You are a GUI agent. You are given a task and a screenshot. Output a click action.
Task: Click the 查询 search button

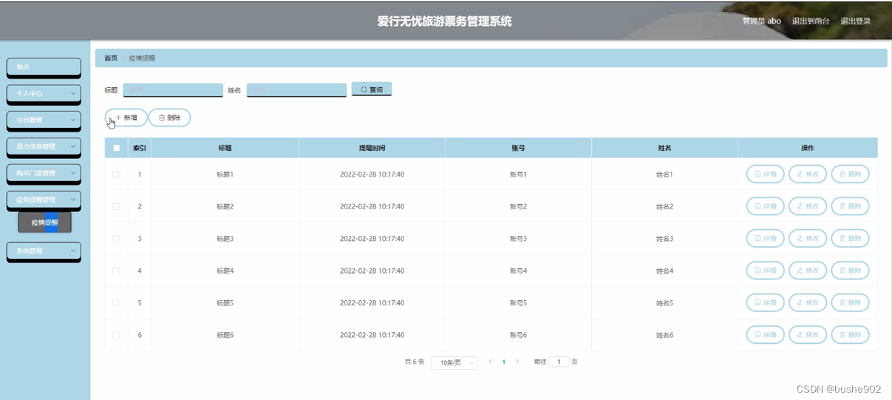372,89
